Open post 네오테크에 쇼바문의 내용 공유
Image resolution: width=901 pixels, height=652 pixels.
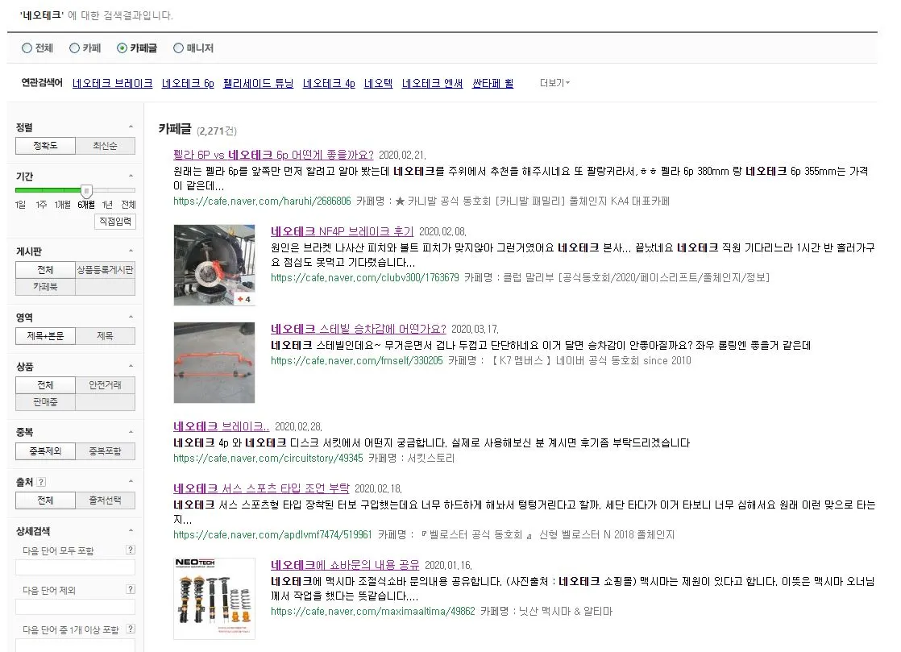click(x=345, y=565)
